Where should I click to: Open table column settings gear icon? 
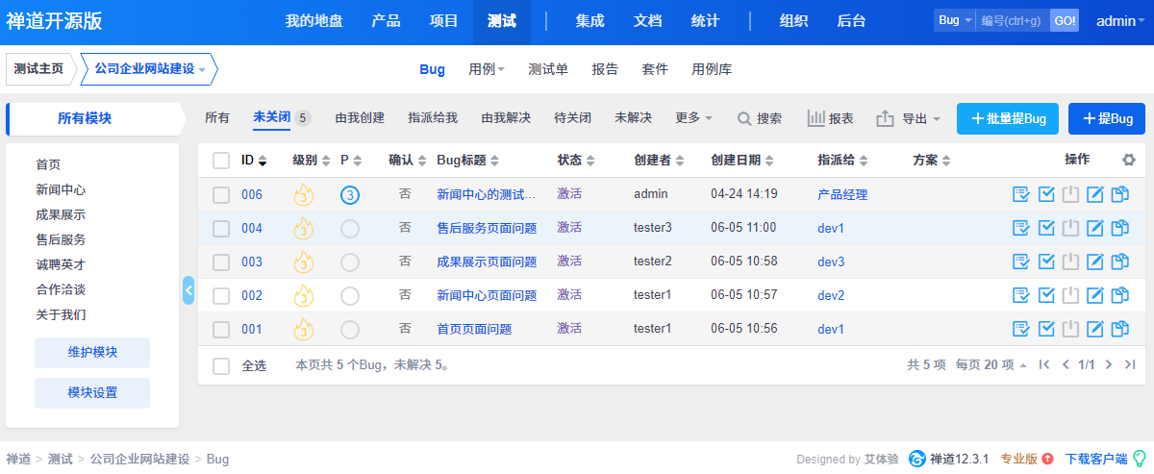tap(1129, 160)
